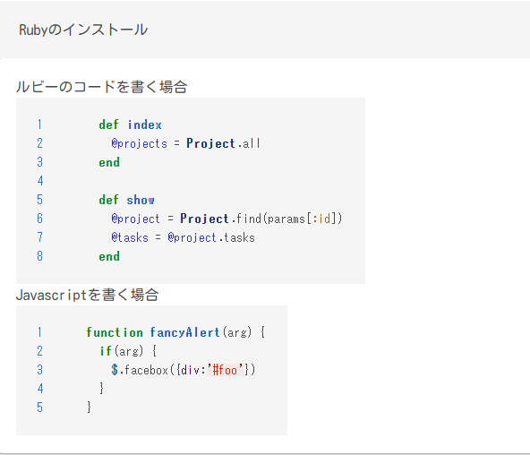Click the "if(arg) {" code line
530x455 pixels.
coord(128,351)
